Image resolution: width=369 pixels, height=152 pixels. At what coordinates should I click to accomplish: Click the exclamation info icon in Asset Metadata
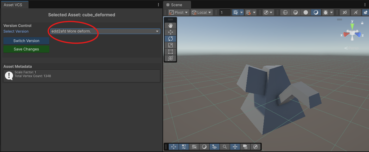coord(9,76)
